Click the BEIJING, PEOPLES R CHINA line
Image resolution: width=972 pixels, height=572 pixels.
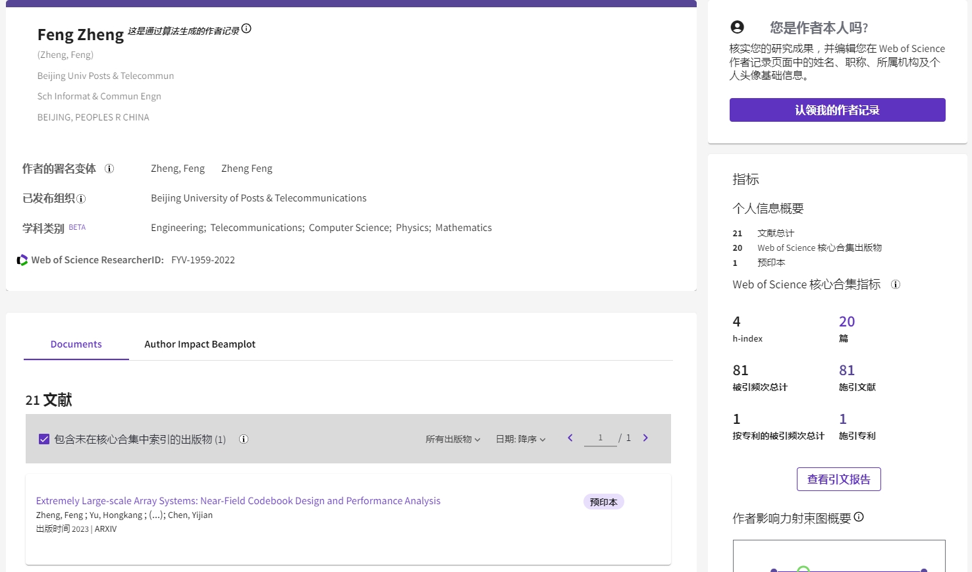pyautogui.click(x=94, y=117)
